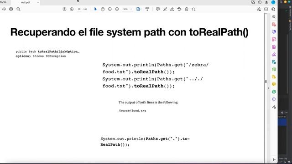Open the Protect shield tool
This screenshot has width=292, height=164.
274,99
